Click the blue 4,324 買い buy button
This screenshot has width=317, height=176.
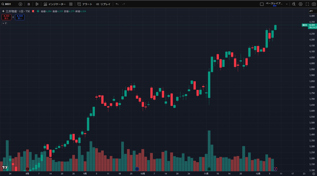pyautogui.click(x=20, y=17)
